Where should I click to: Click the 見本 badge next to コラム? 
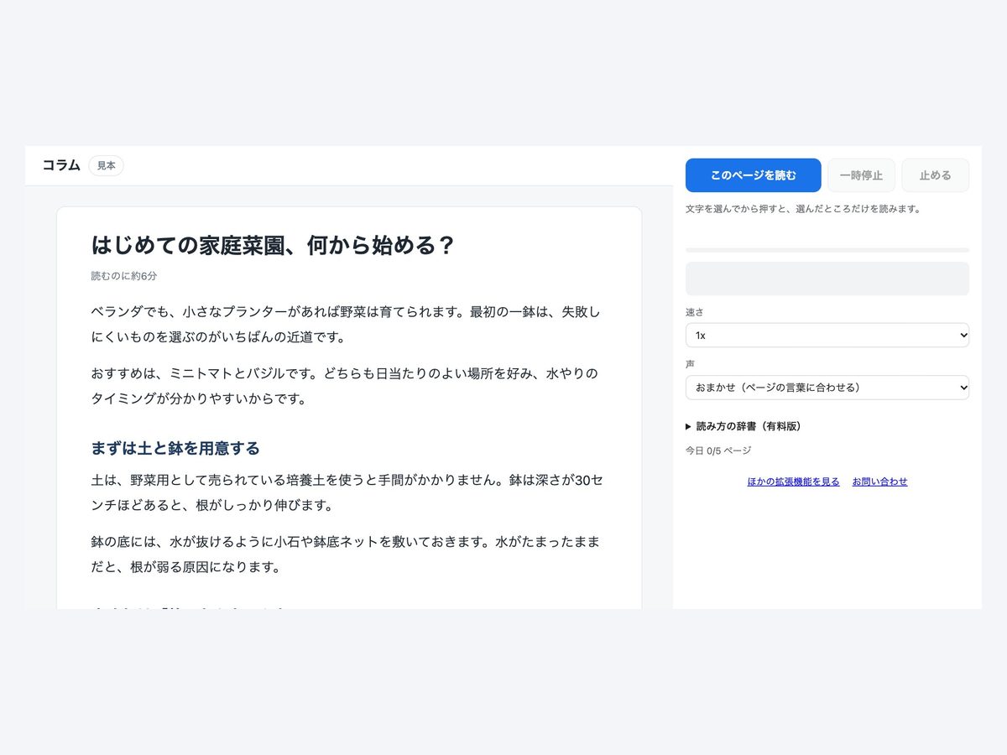pos(106,166)
